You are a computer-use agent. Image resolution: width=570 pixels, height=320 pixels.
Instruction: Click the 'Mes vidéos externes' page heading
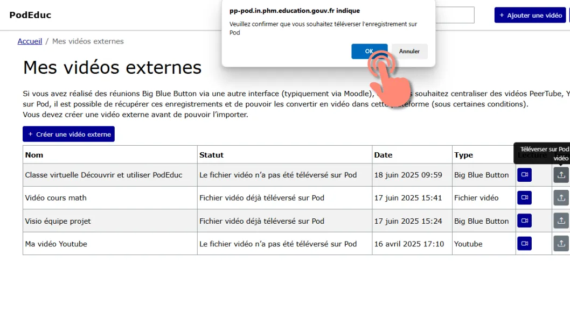pyautogui.click(x=112, y=67)
